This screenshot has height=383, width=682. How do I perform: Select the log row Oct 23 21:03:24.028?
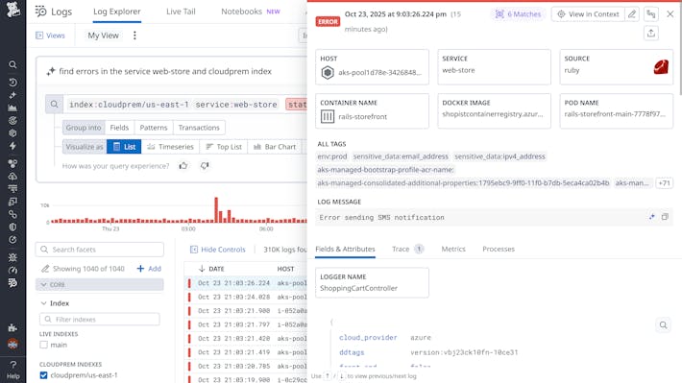point(246,297)
